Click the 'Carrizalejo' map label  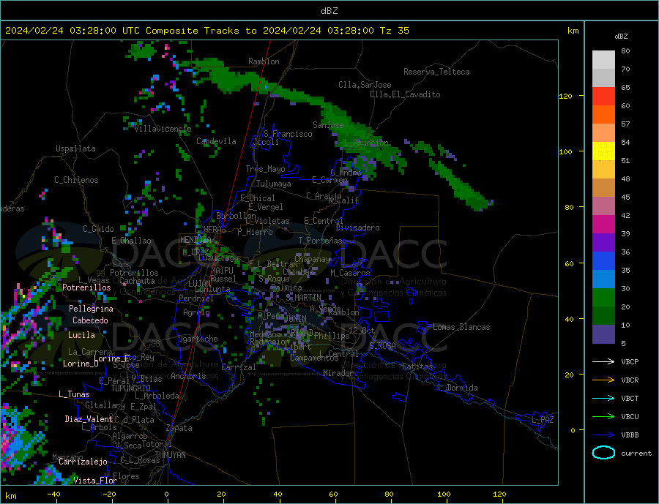(83, 462)
